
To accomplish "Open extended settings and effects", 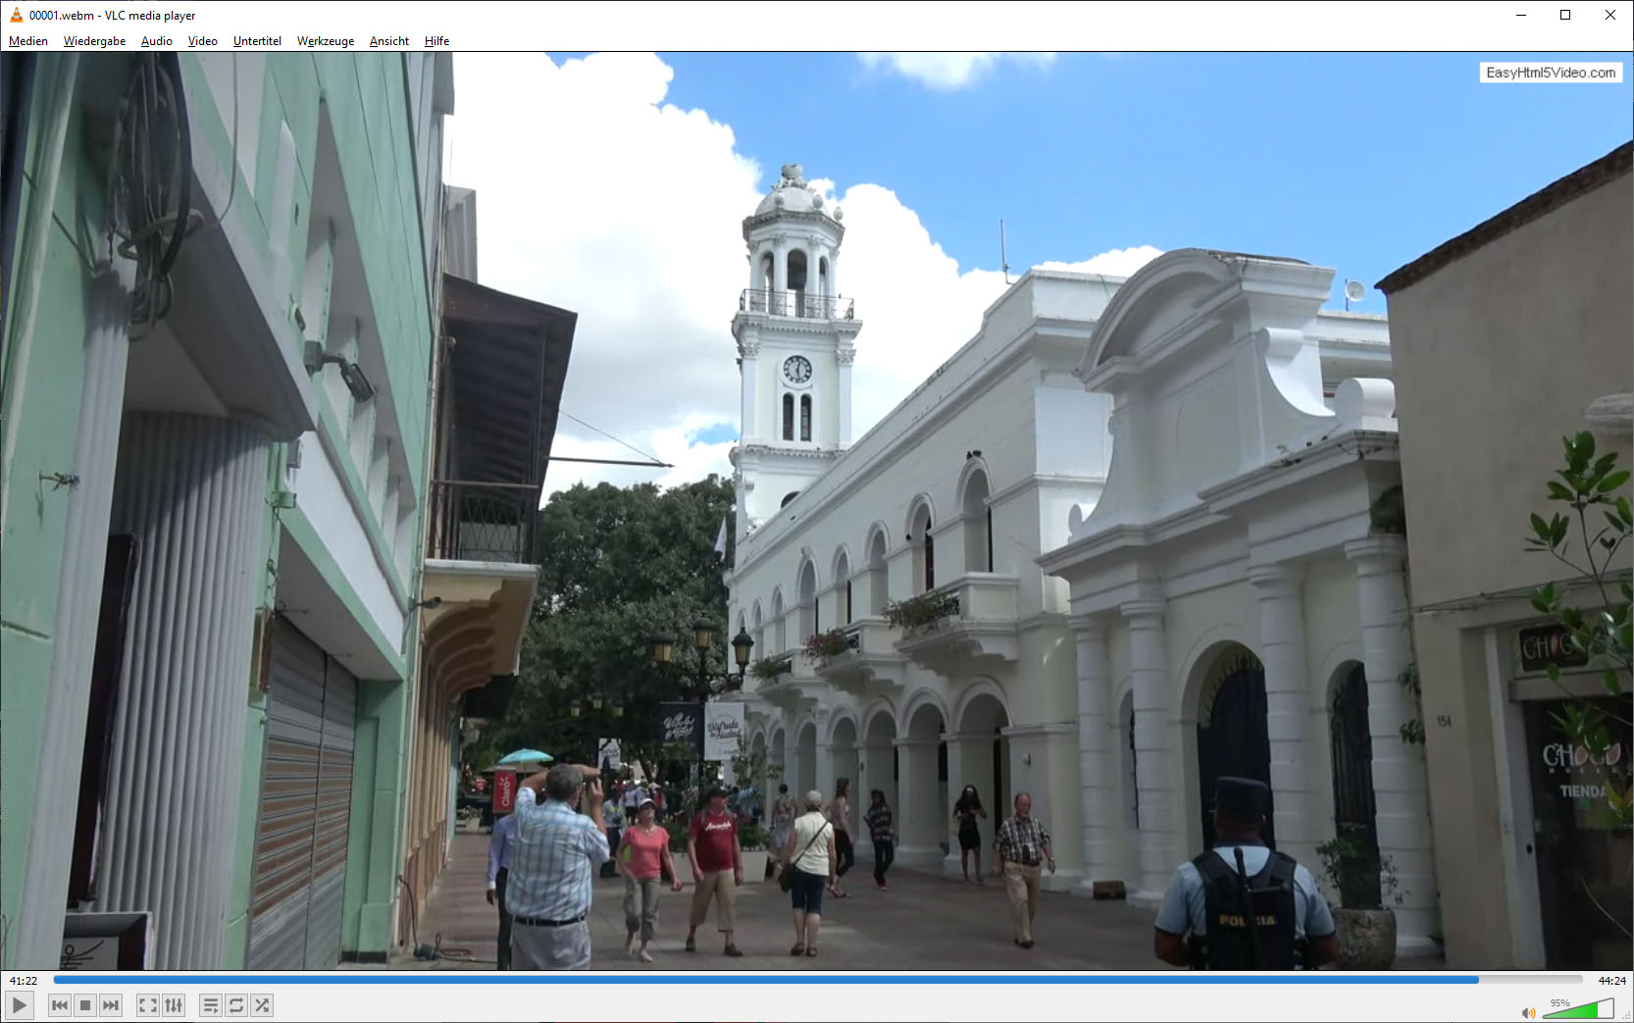I will pos(174,1005).
